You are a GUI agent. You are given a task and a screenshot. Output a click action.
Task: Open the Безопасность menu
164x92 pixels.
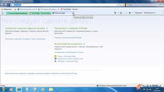tap(150, 13)
